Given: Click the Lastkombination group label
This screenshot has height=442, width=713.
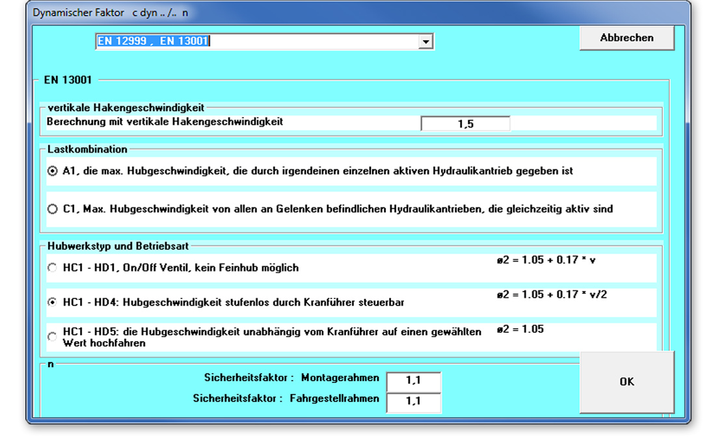Looking at the screenshot, I should (x=87, y=149).
